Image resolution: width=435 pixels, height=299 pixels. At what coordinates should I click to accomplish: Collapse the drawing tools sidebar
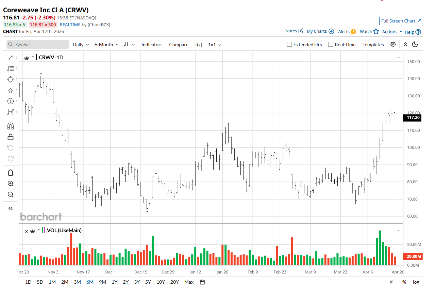click(x=10, y=208)
